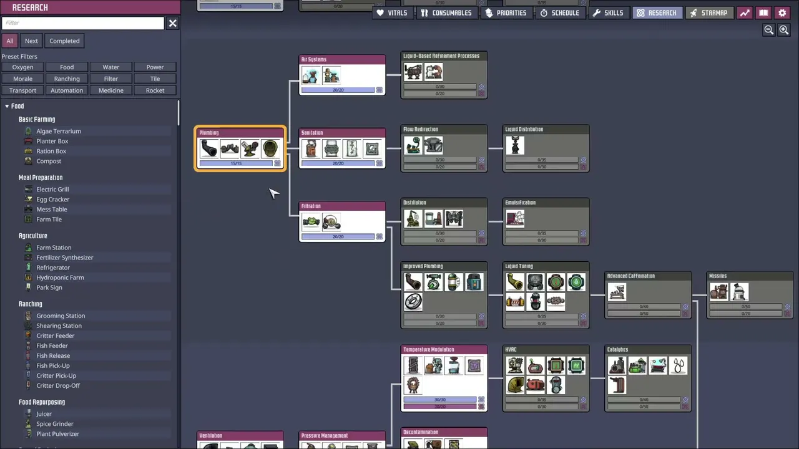Click the machine icon in Advanced Caffeination card
This screenshot has height=449, width=799.
point(617,292)
